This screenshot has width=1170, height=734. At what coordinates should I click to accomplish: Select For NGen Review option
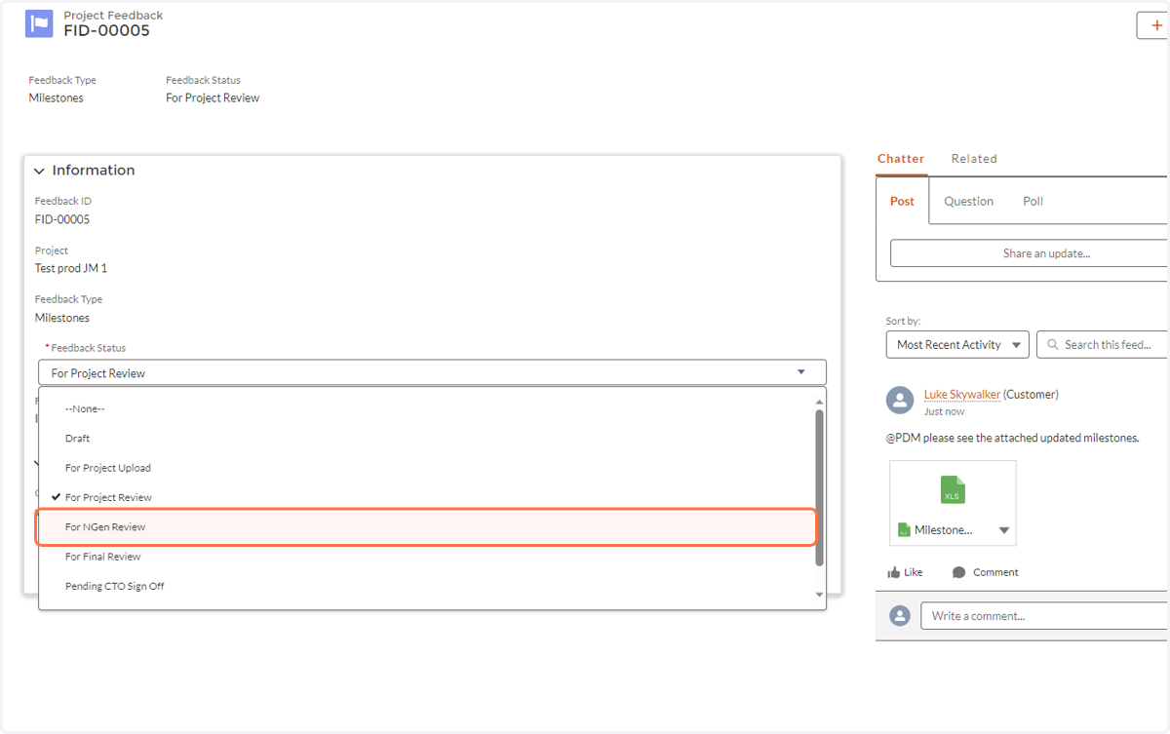click(426, 527)
